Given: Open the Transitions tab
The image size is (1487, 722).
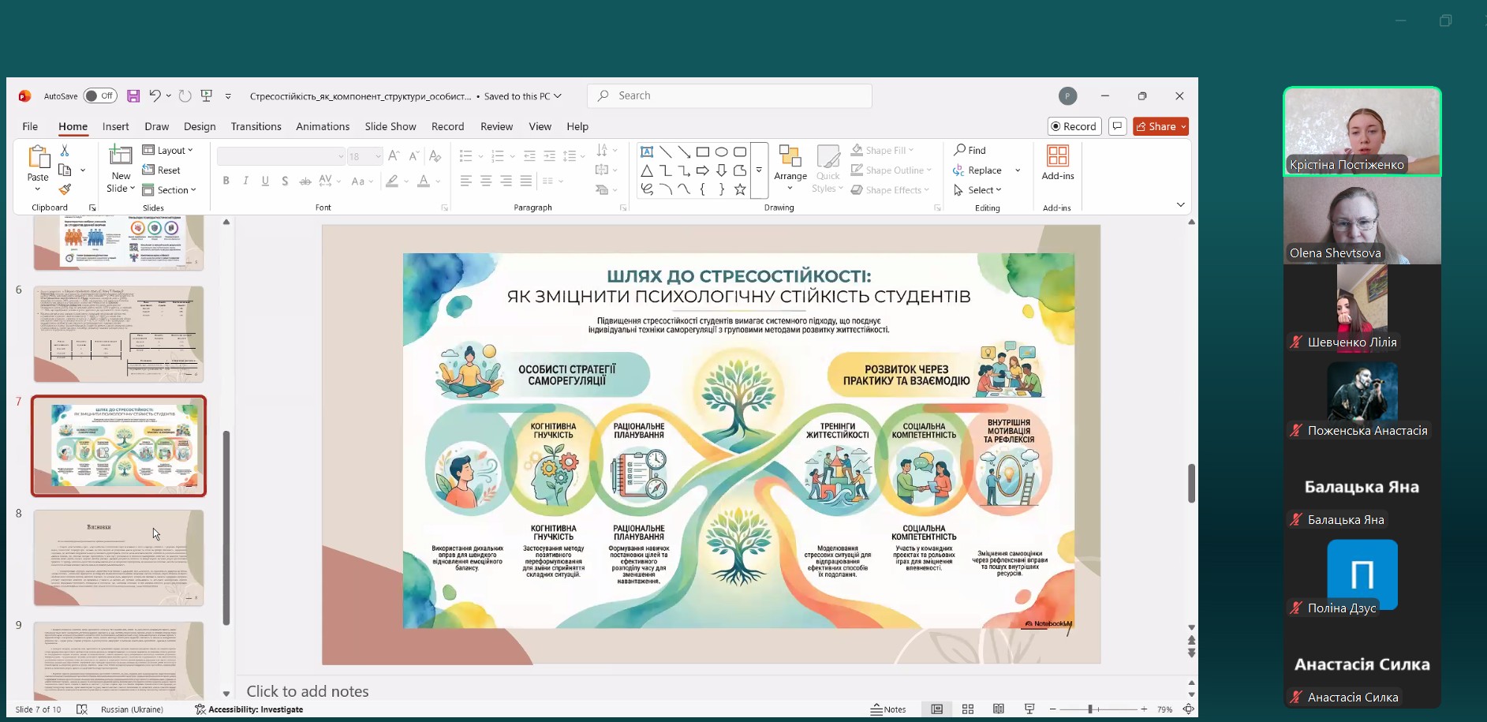Looking at the screenshot, I should pos(256,126).
